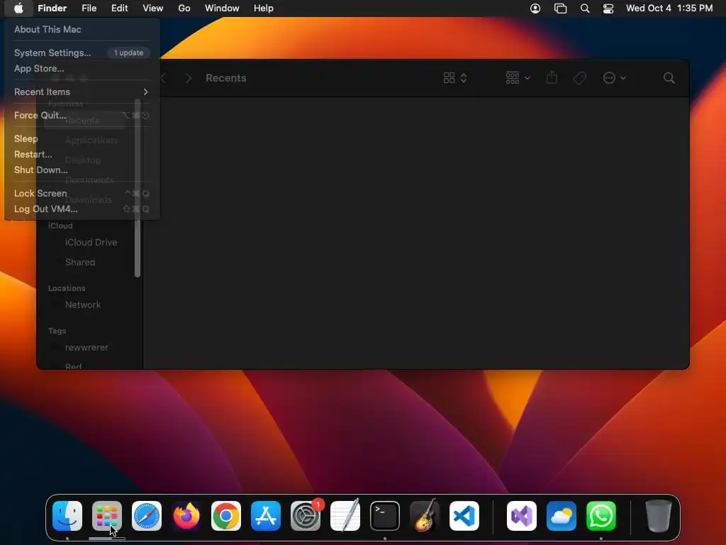Click the Locations section header
This screenshot has height=545, width=726.
67,288
